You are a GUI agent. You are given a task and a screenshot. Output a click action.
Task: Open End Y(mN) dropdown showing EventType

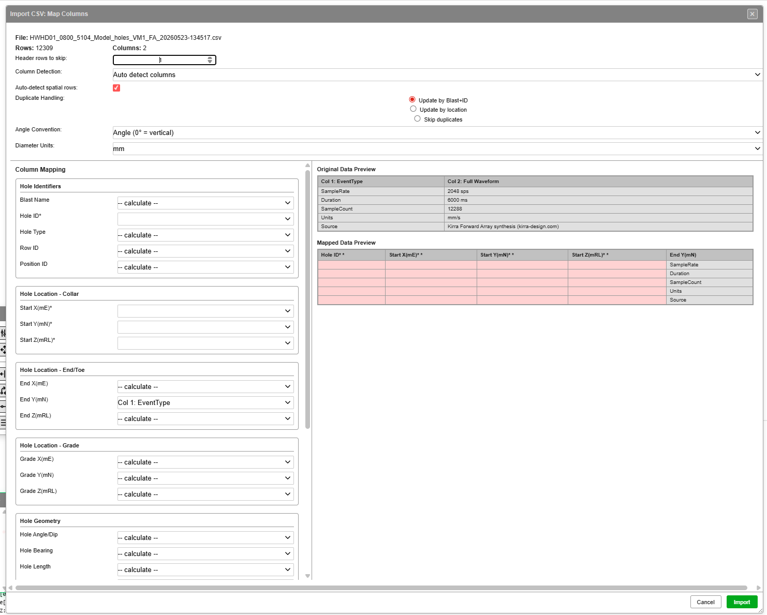pos(205,402)
